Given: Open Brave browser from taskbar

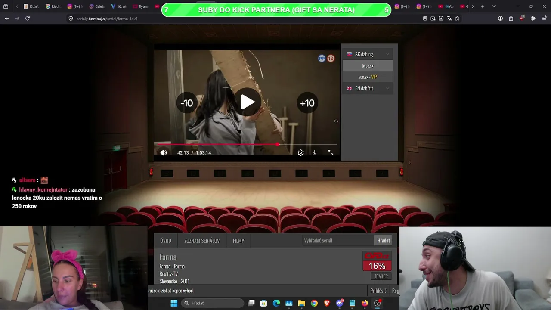Looking at the screenshot, I should click(327, 303).
